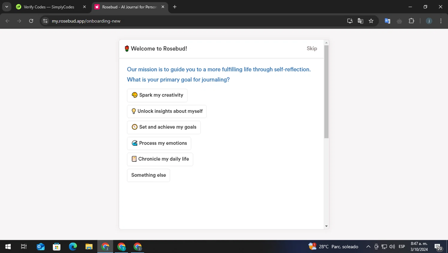Open network status tray icon

tap(384, 246)
